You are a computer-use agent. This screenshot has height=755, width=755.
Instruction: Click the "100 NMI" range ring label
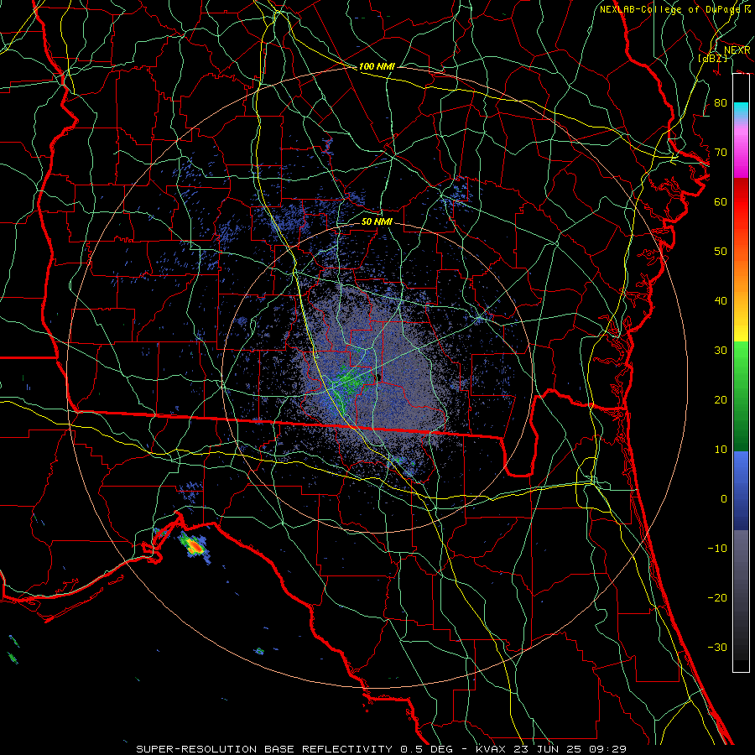click(377, 66)
